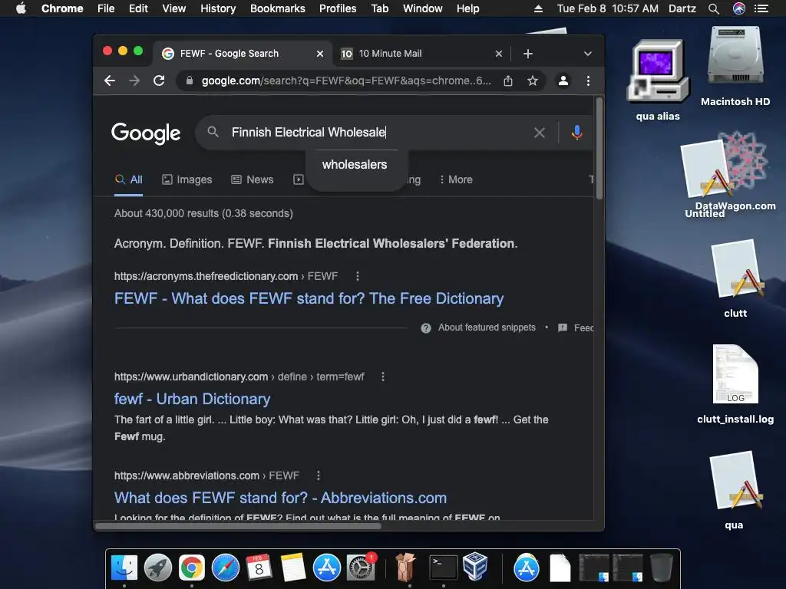Open the Videos results tab icon
This screenshot has width=786, height=589.
click(299, 179)
